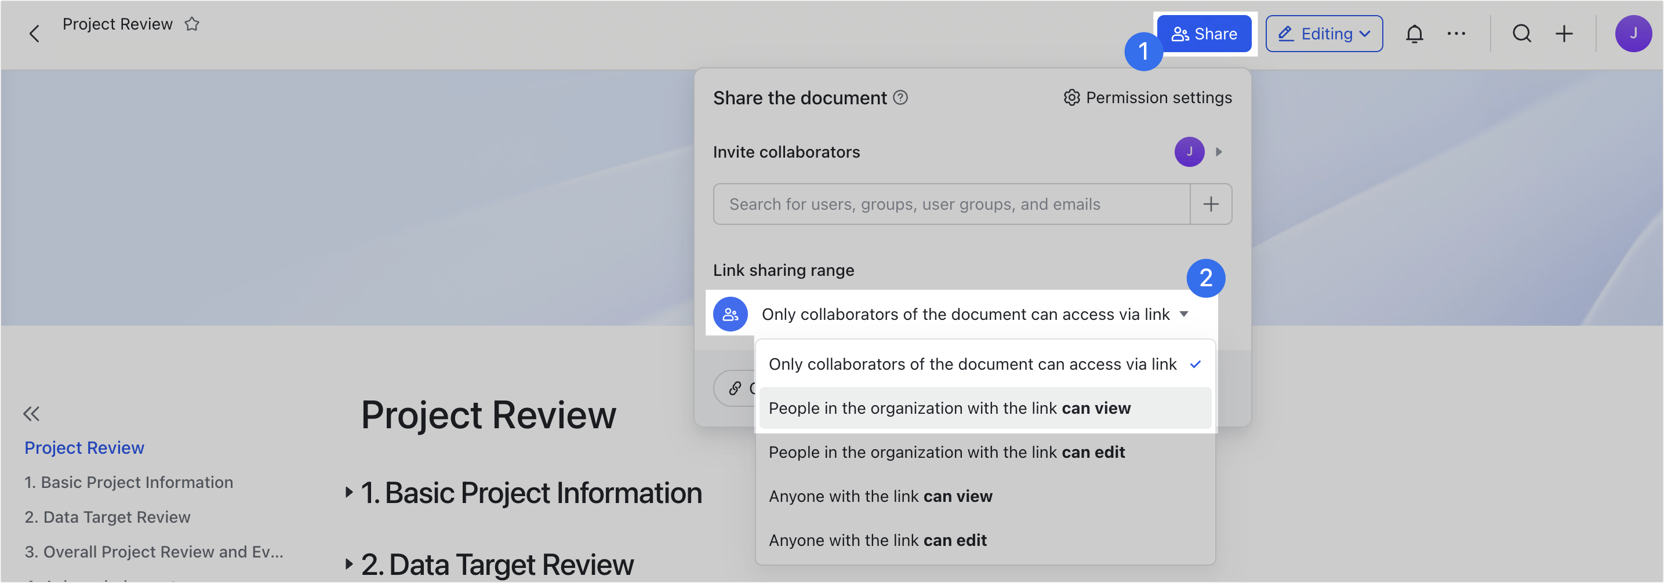Open the Editing mode dropdown

pyautogui.click(x=1324, y=34)
